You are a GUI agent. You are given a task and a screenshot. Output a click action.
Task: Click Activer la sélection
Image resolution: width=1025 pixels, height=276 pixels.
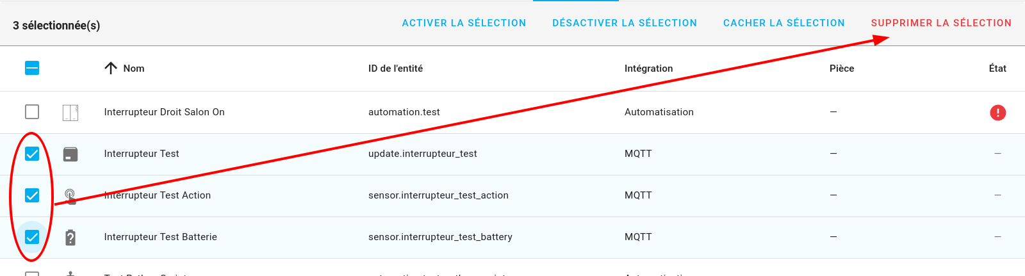point(464,23)
